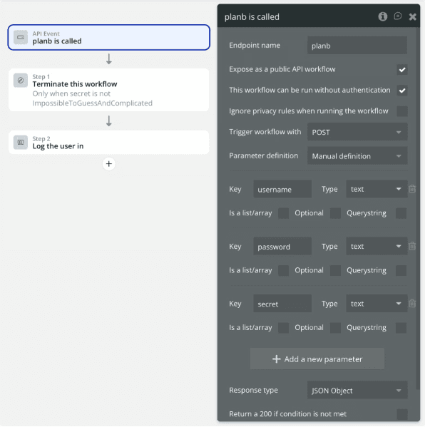
Task: Close the planb is called panel
Action: [412, 17]
